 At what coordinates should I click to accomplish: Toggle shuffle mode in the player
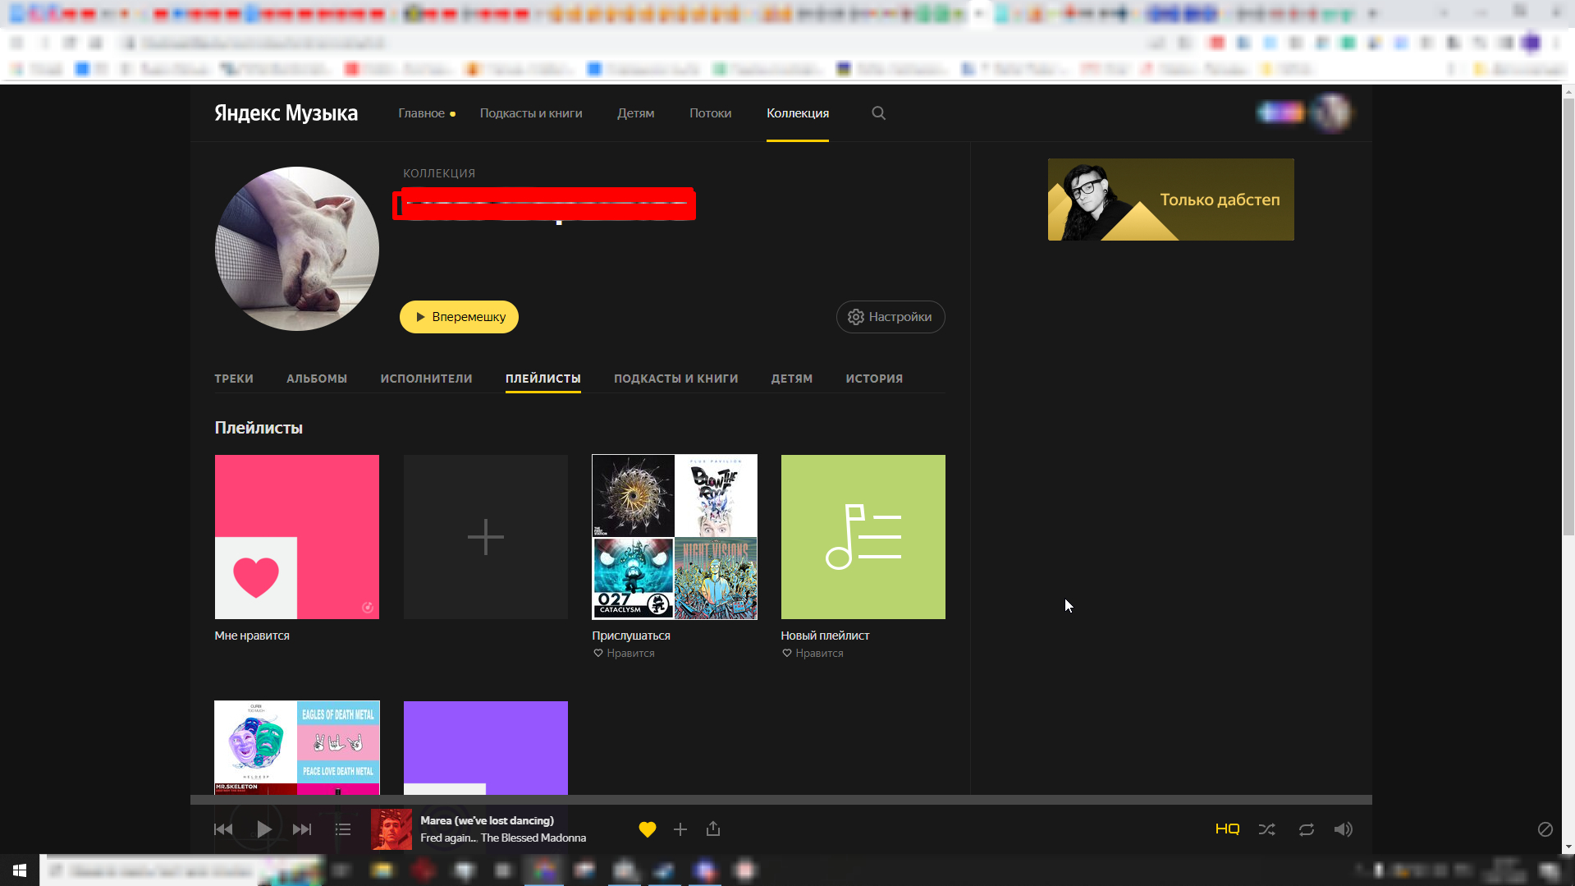pyautogui.click(x=1267, y=829)
